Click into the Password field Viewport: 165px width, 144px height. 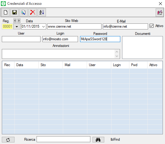100,39
